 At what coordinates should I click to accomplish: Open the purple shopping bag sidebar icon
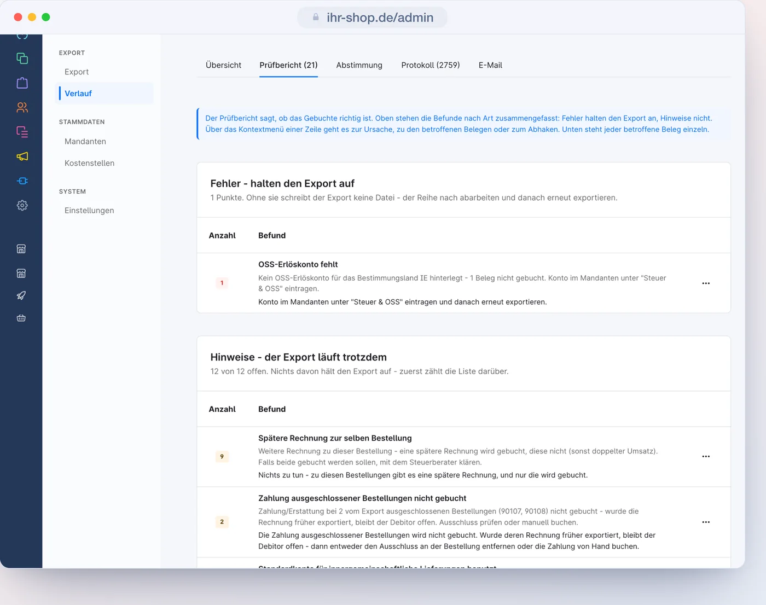click(x=22, y=83)
